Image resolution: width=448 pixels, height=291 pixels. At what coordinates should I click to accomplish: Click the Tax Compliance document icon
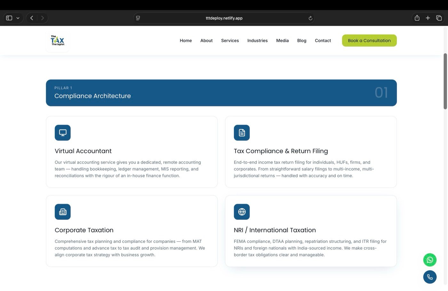pos(242,133)
